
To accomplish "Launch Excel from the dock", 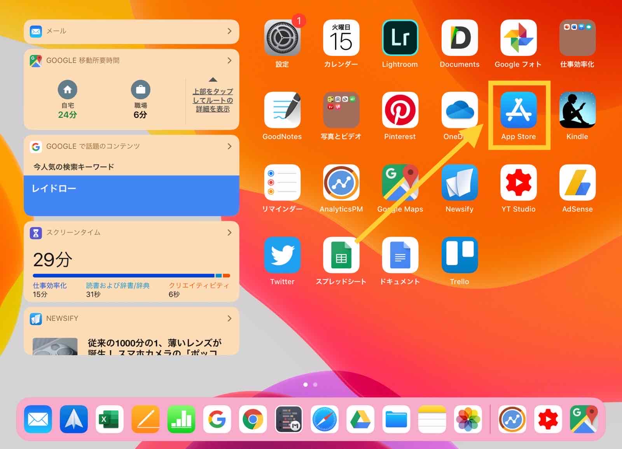I will click(x=110, y=419).
